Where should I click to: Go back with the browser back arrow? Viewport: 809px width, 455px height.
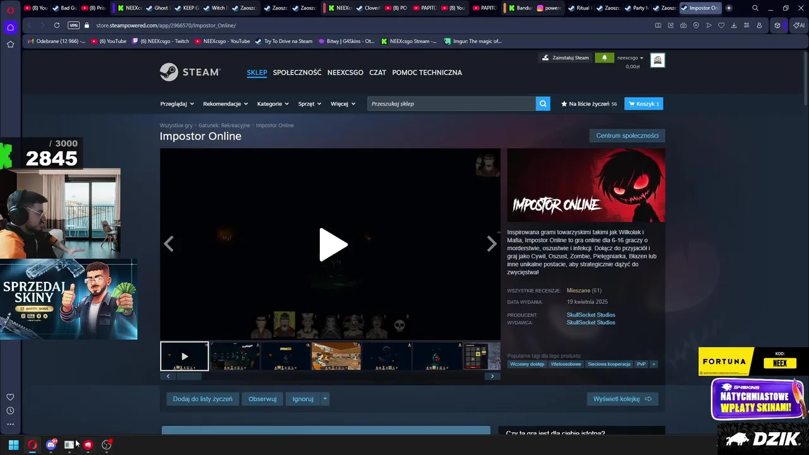coord(29,25)
